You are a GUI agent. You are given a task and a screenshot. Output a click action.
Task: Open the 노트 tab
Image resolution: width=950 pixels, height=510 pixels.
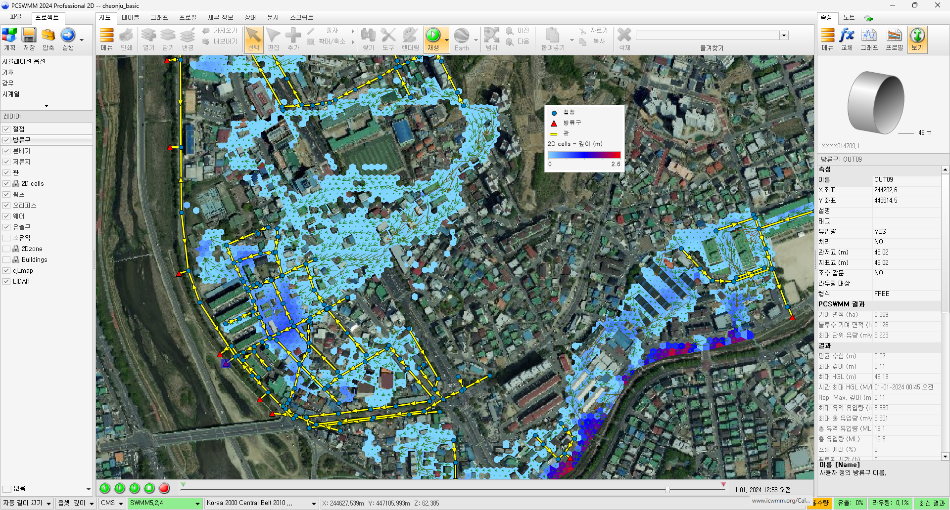(849, 18)
